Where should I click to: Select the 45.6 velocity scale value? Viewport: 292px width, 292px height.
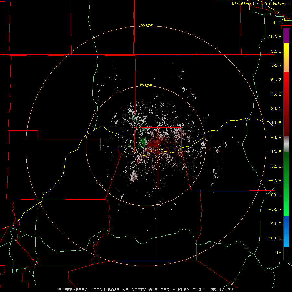276,94
